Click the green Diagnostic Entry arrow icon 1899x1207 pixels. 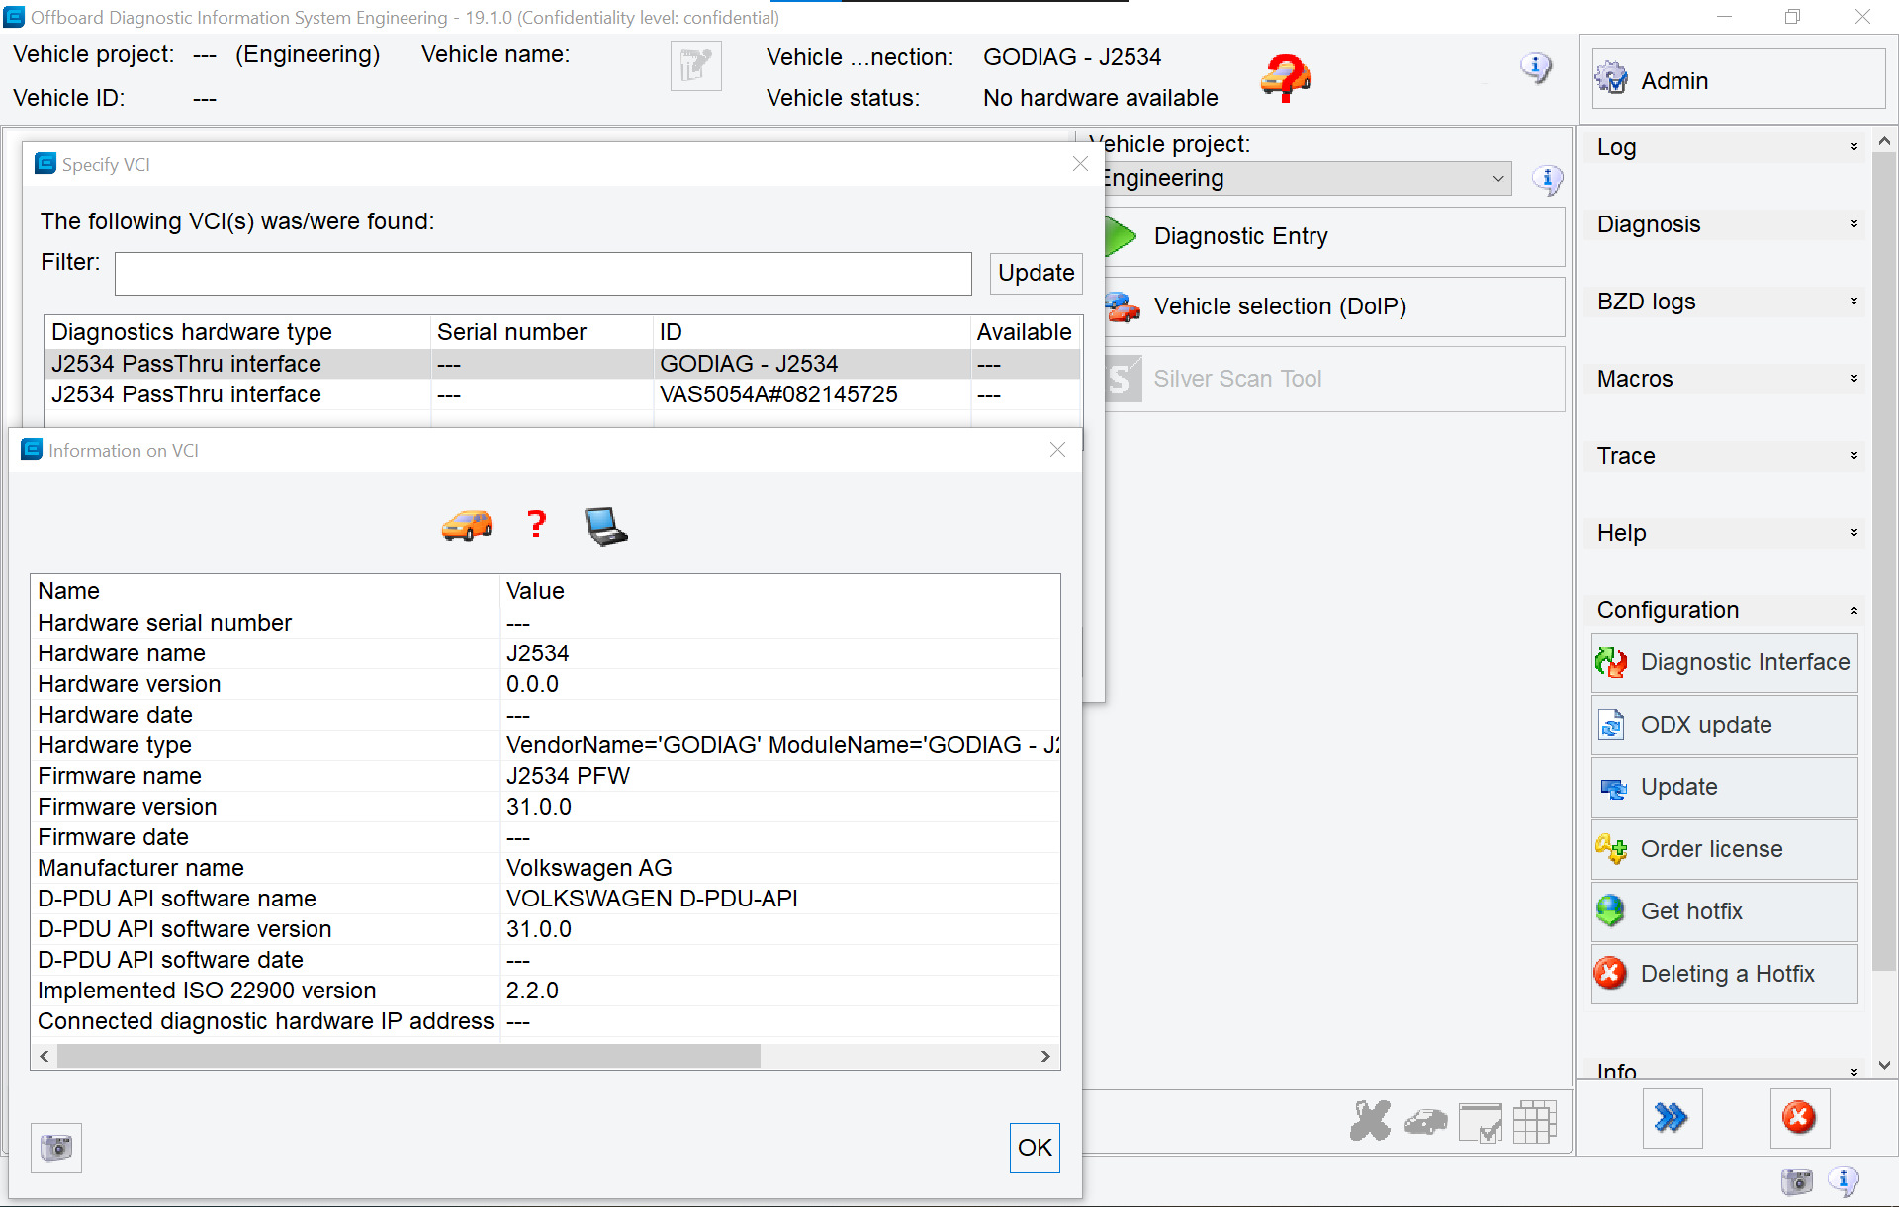coord(1121,236)
